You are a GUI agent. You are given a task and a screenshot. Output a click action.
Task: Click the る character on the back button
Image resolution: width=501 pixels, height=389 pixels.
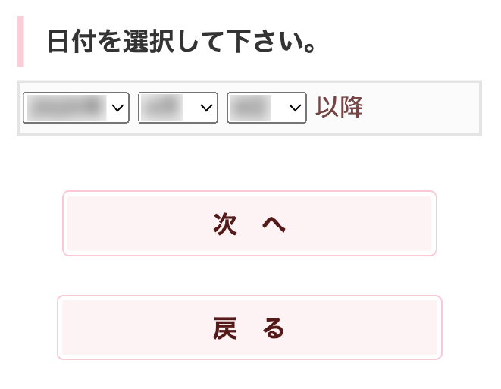273,328
